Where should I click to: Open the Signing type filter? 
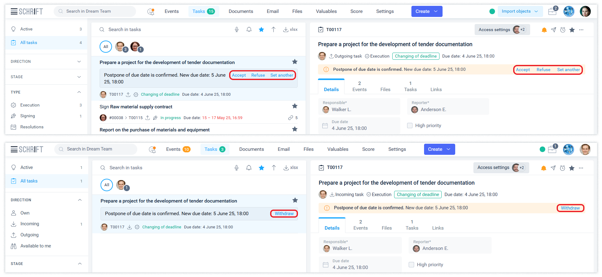coord(27,116)
